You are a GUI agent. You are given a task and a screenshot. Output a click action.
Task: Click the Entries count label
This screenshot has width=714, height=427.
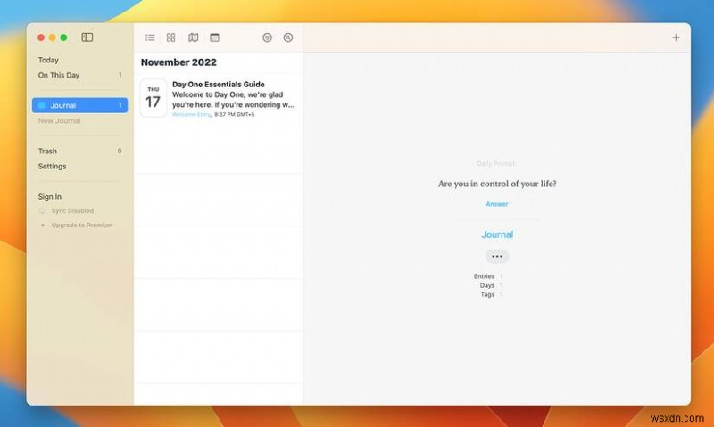click(x=484, y=276)
